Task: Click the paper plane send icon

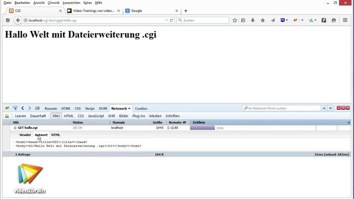Action: pyautogui.click(x=273, y=20)
